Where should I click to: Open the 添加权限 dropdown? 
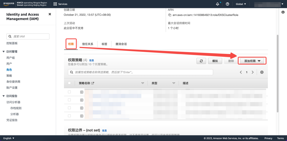pos(252,61)
